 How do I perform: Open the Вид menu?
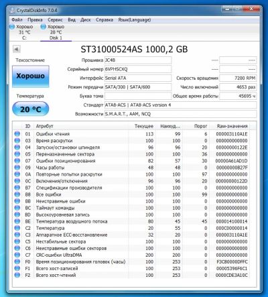[72, 20]
